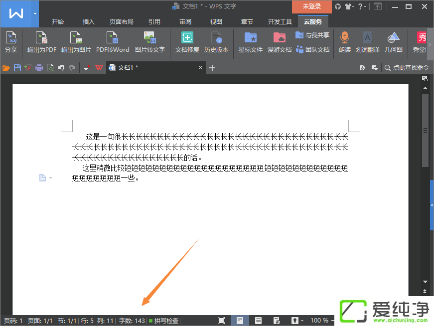Launch PDF转Word conversion
The image size is (434, 326).
(x=113, y=42)
